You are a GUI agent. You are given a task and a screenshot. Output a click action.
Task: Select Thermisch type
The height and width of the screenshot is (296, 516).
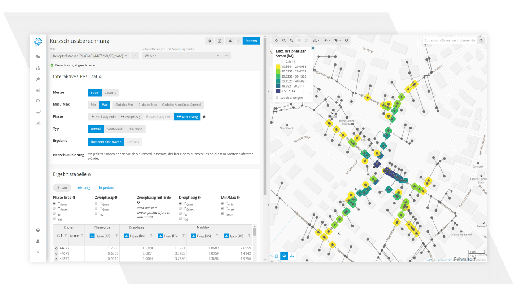click(135, 129)
